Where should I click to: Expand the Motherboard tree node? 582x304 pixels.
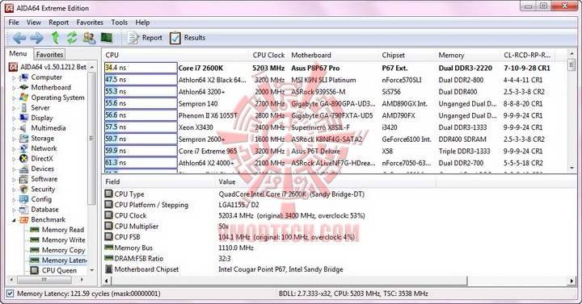click(14, 88)
